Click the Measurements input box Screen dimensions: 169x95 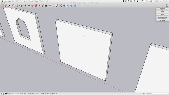160,94
